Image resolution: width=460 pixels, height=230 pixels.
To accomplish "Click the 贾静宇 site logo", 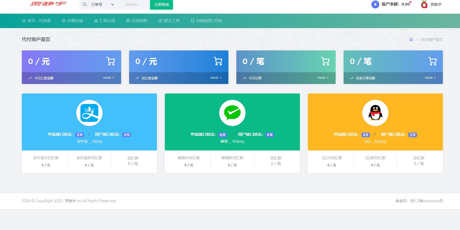I will coord(48,4).
